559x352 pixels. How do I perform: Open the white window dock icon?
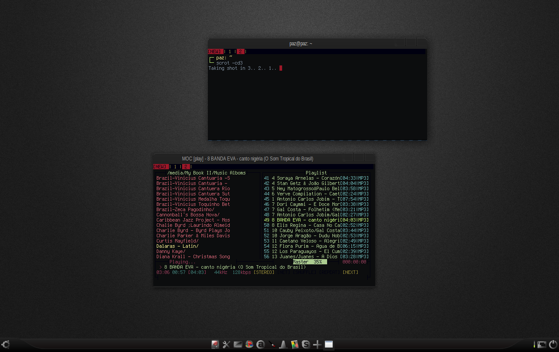328,345
